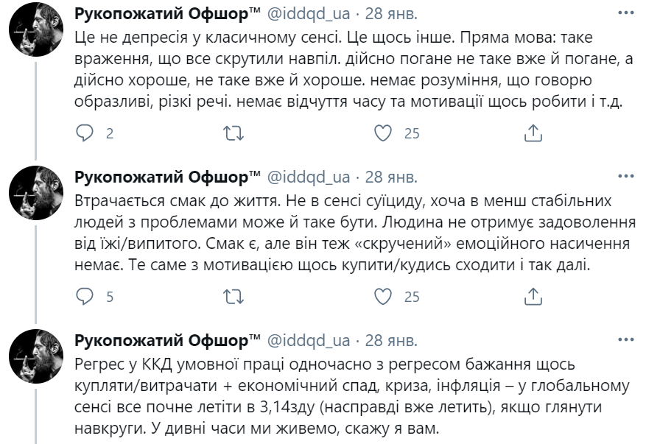The image size is (646, 444).
Task: Share the second tweet about смак до життя
Action: coord(533,297)
